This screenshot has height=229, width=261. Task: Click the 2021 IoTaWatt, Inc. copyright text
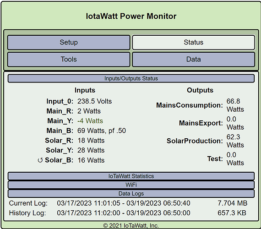tap(131, 226)
